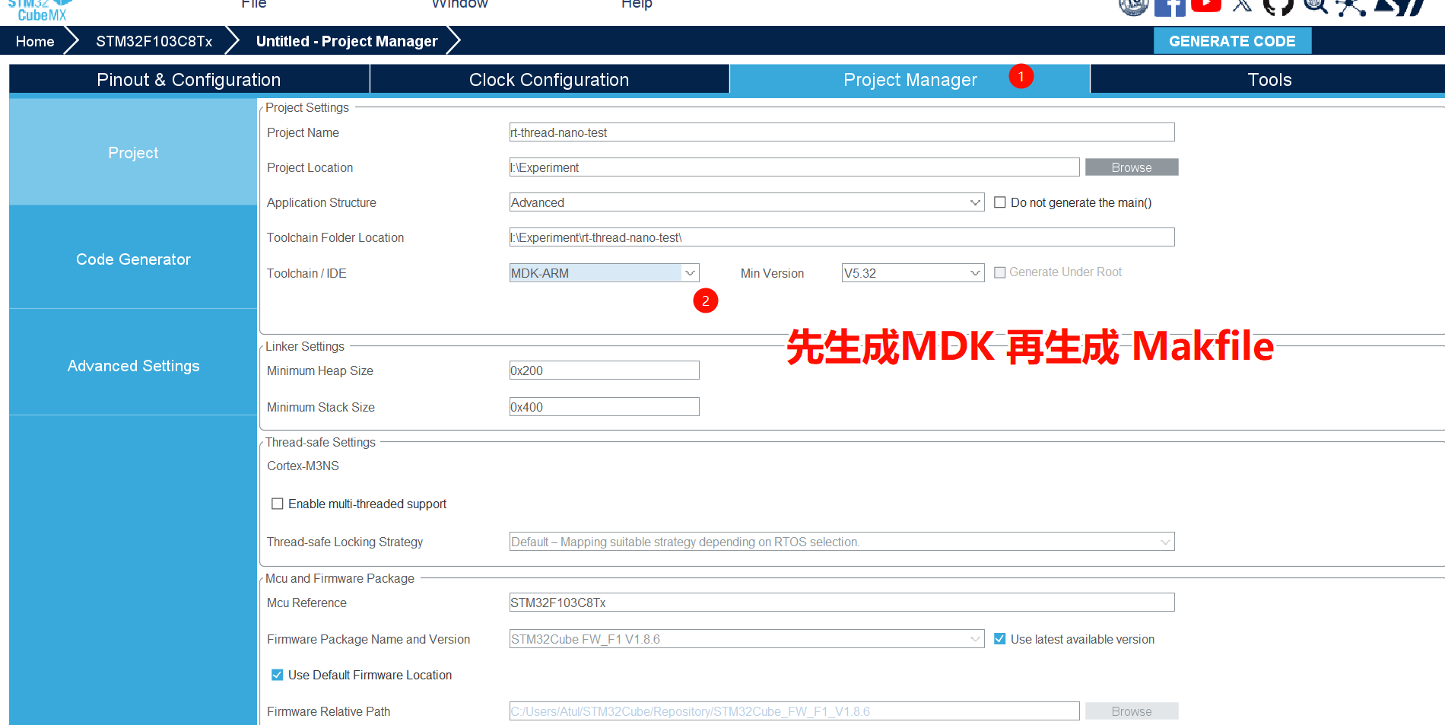1445x725 pixels.
Task: Open the Min Version dropdown
Action: point(913,273)
